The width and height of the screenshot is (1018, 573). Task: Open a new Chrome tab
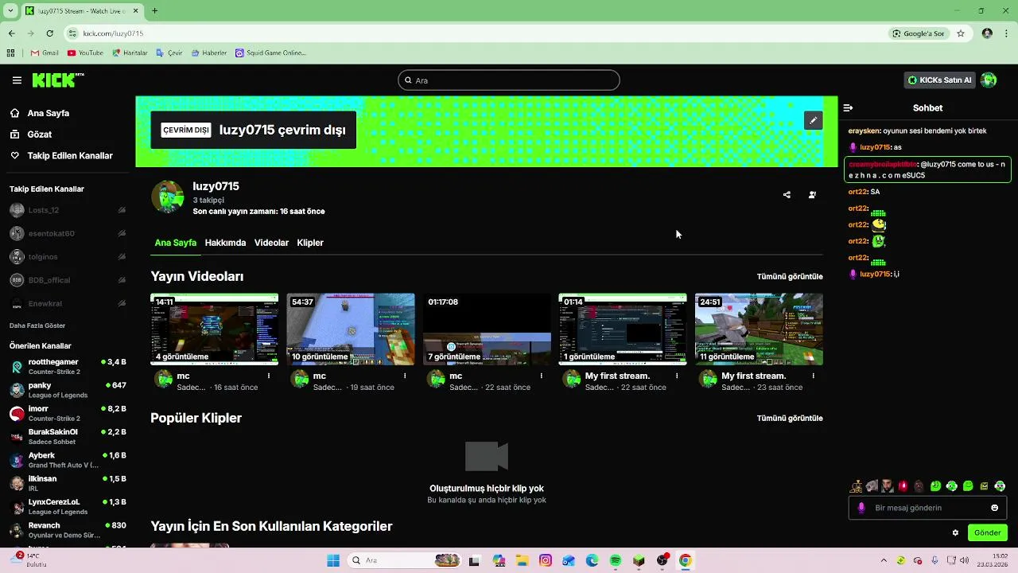tap(154, 11)
